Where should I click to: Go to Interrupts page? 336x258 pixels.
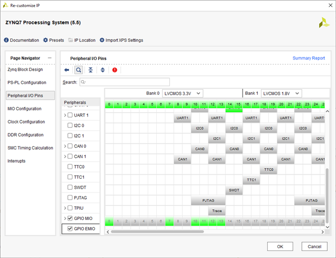16,161
